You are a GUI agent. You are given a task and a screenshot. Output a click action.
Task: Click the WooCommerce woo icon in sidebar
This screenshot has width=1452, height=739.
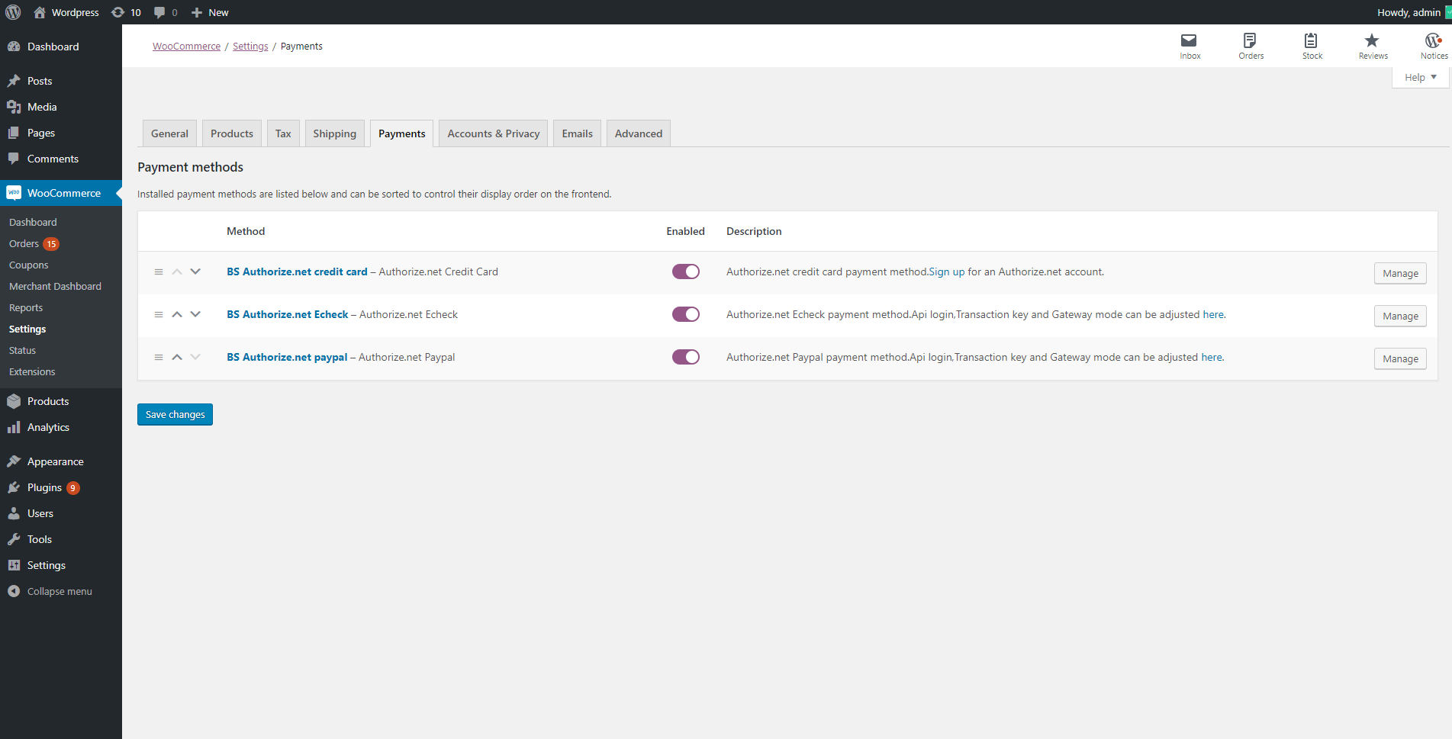point(14,193)
